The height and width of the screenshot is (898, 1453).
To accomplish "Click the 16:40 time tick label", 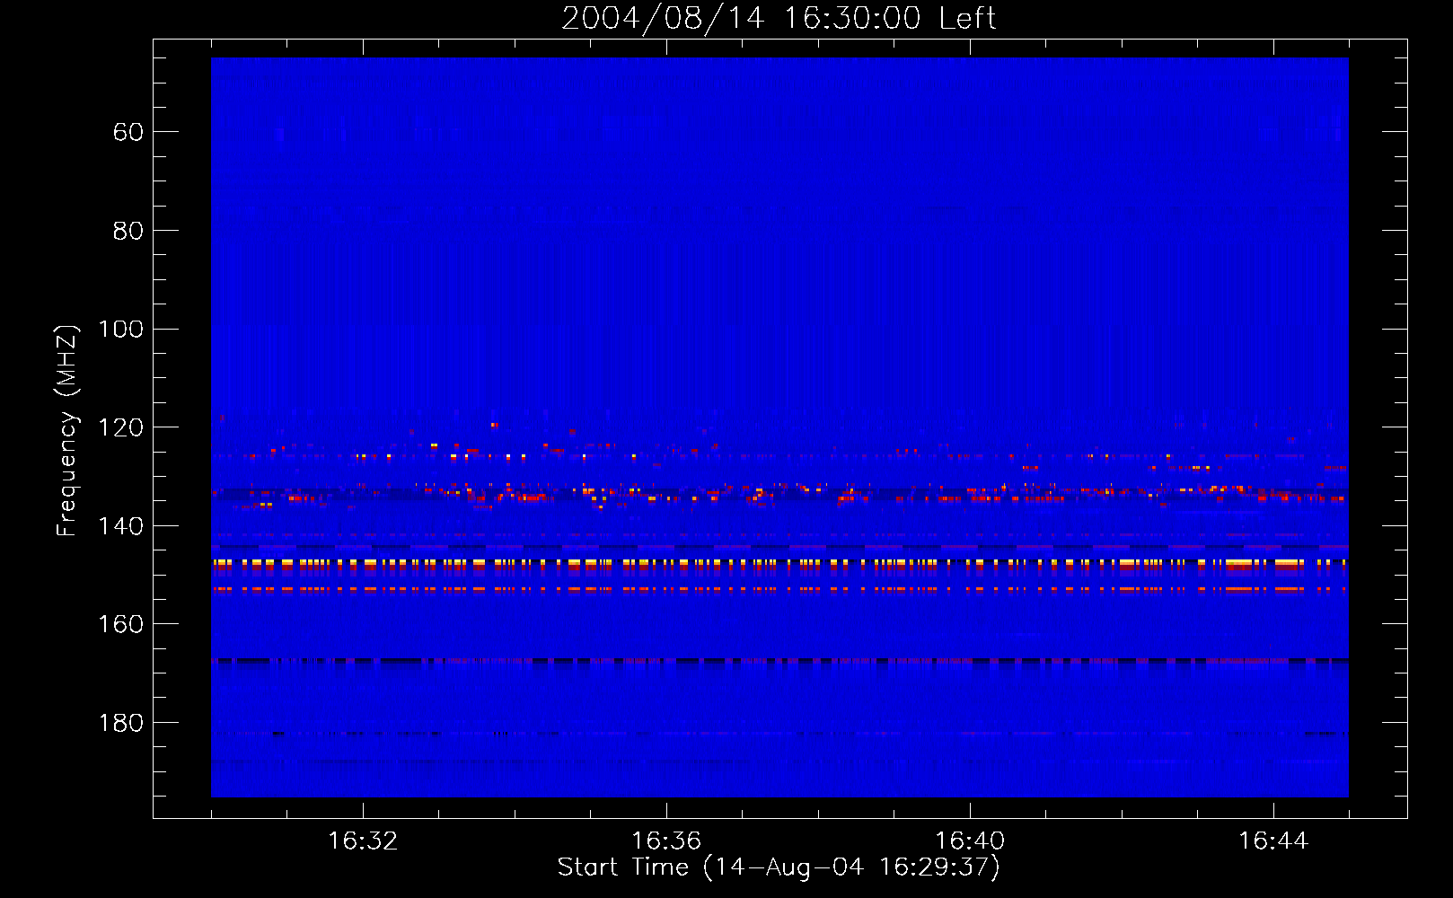I will (x=970, y=841).
